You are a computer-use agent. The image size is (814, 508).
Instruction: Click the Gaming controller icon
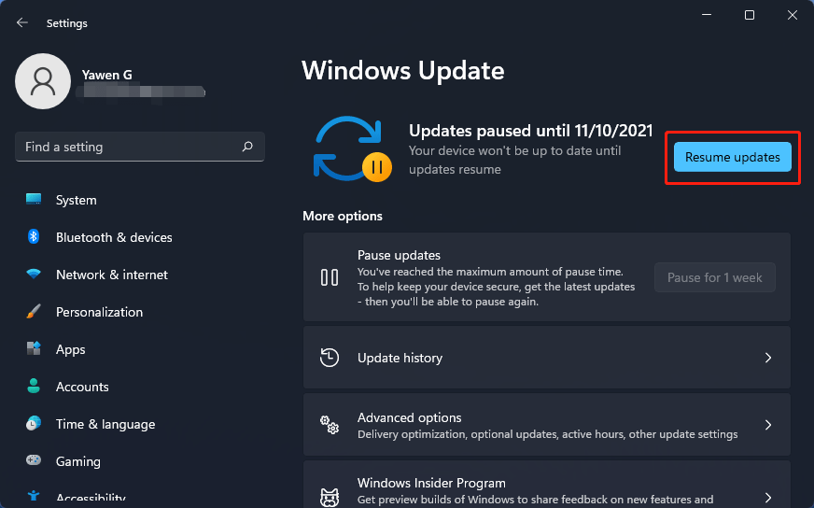coord(34,460)
